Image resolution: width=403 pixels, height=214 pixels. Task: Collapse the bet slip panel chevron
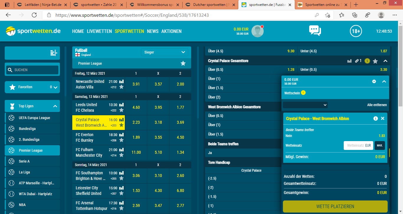[x=384, y=81]
